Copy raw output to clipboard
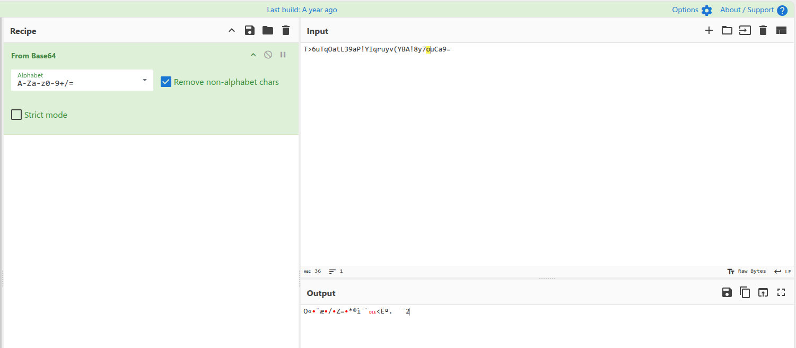Image resolution: width=796 pixels, height=348 pixels. [x=745, y=292]
